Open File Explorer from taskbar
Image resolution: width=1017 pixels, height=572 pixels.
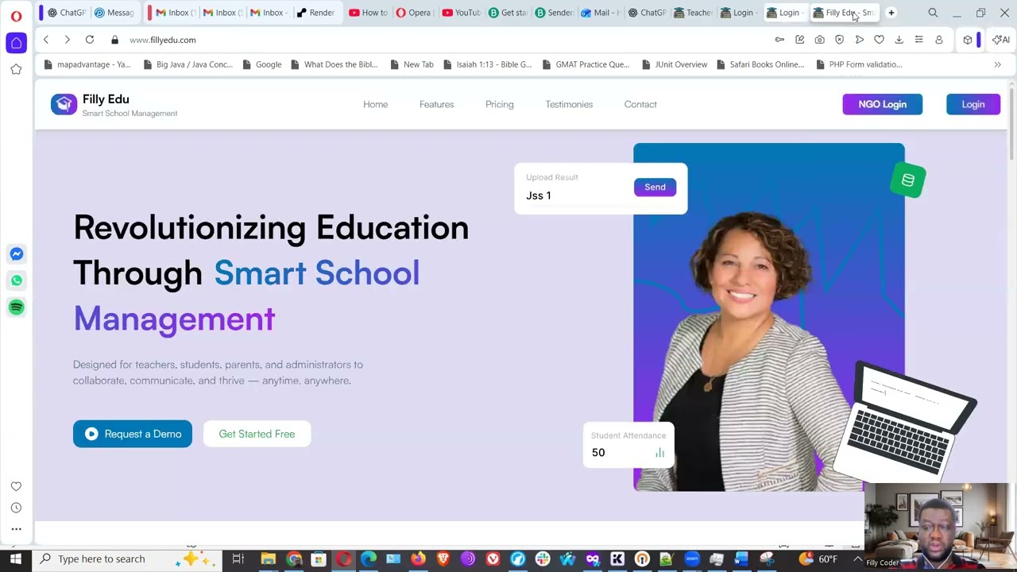pyautogui.click(x=269, y=559)
